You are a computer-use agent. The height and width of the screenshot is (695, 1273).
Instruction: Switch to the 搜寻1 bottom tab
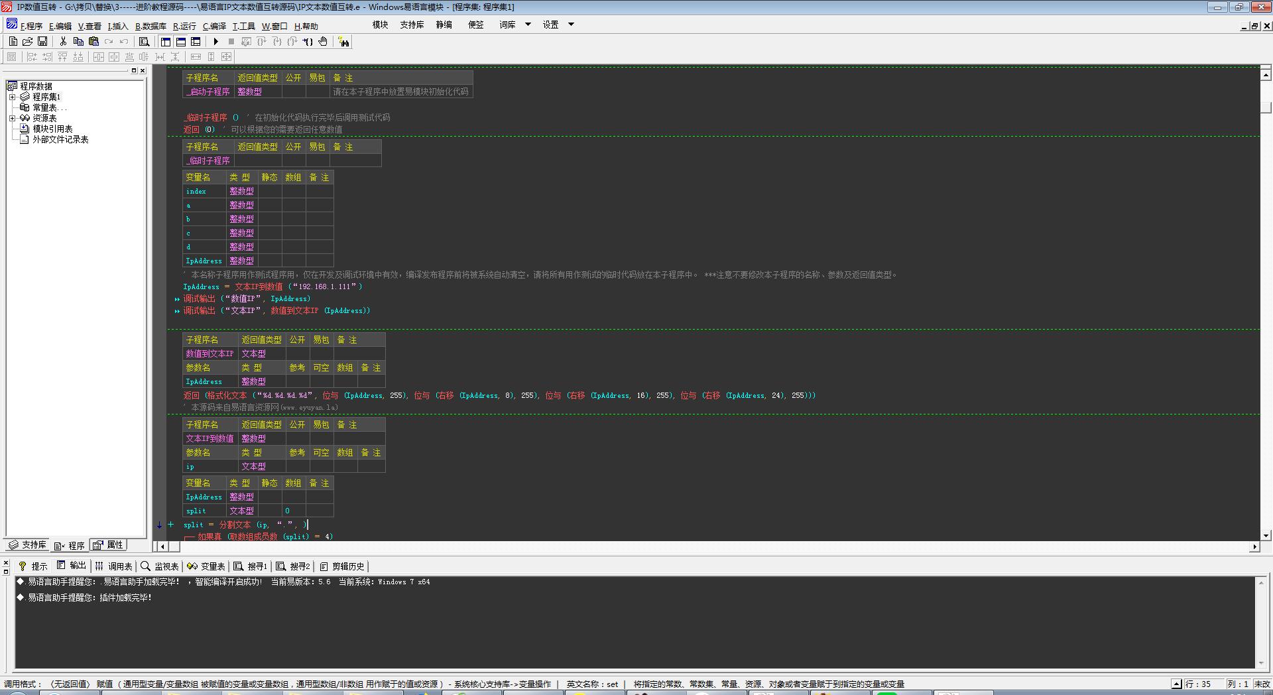[x=250, y=566]
